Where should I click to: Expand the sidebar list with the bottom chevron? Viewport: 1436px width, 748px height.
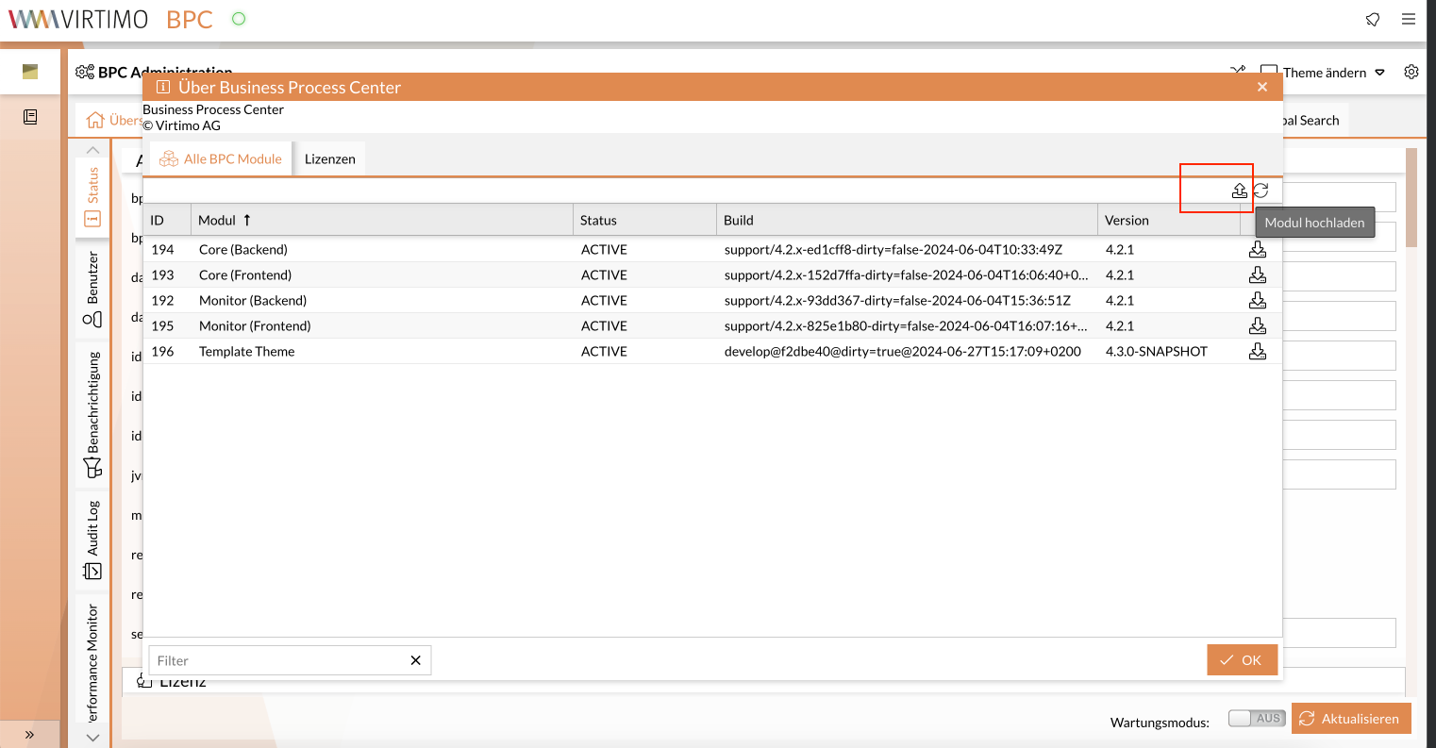(x=92, y=738)
